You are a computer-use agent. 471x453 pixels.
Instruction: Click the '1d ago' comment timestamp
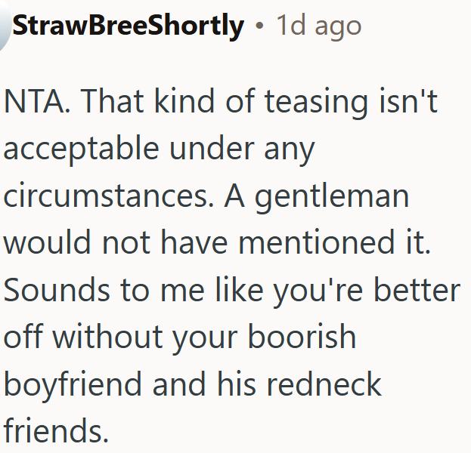(x=318, y=26)
